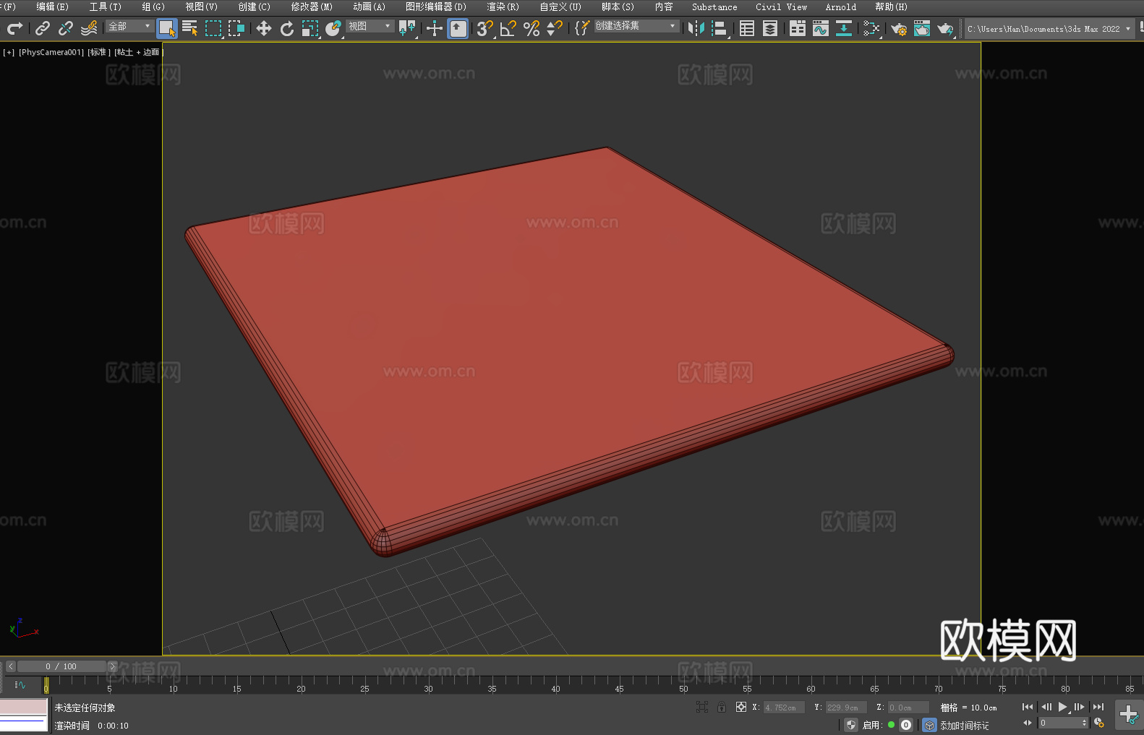The image size is (1144, 735).
Task: Open the 修改器(M) menu
Action: click(x=312, y=7)
